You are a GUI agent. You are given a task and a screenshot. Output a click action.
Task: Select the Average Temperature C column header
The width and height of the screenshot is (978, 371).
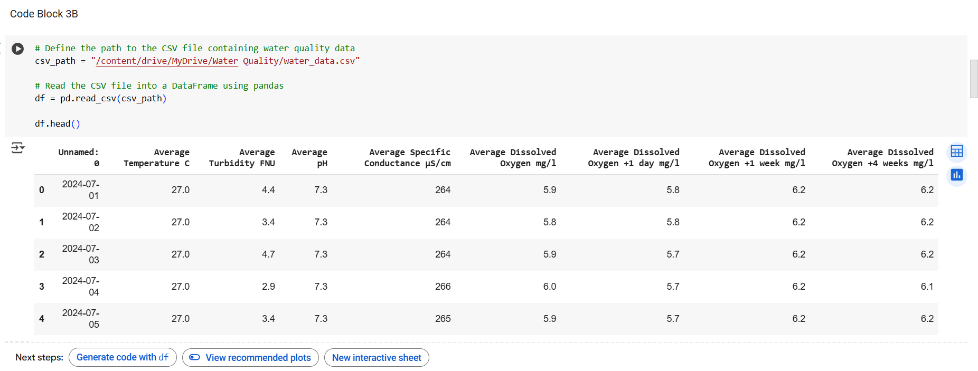[x=156, y=158]
